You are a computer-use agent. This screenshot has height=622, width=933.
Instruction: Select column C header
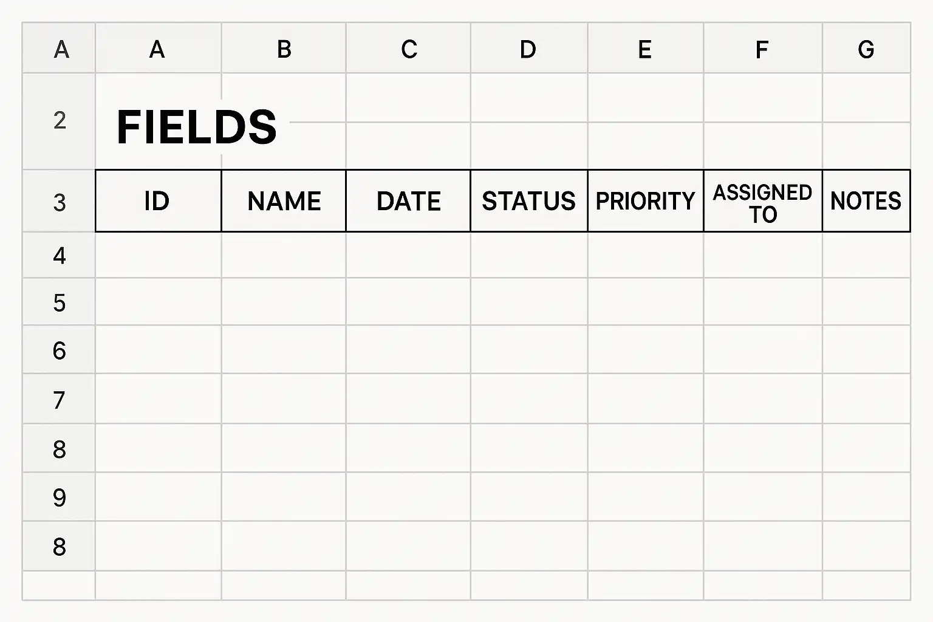408,49
